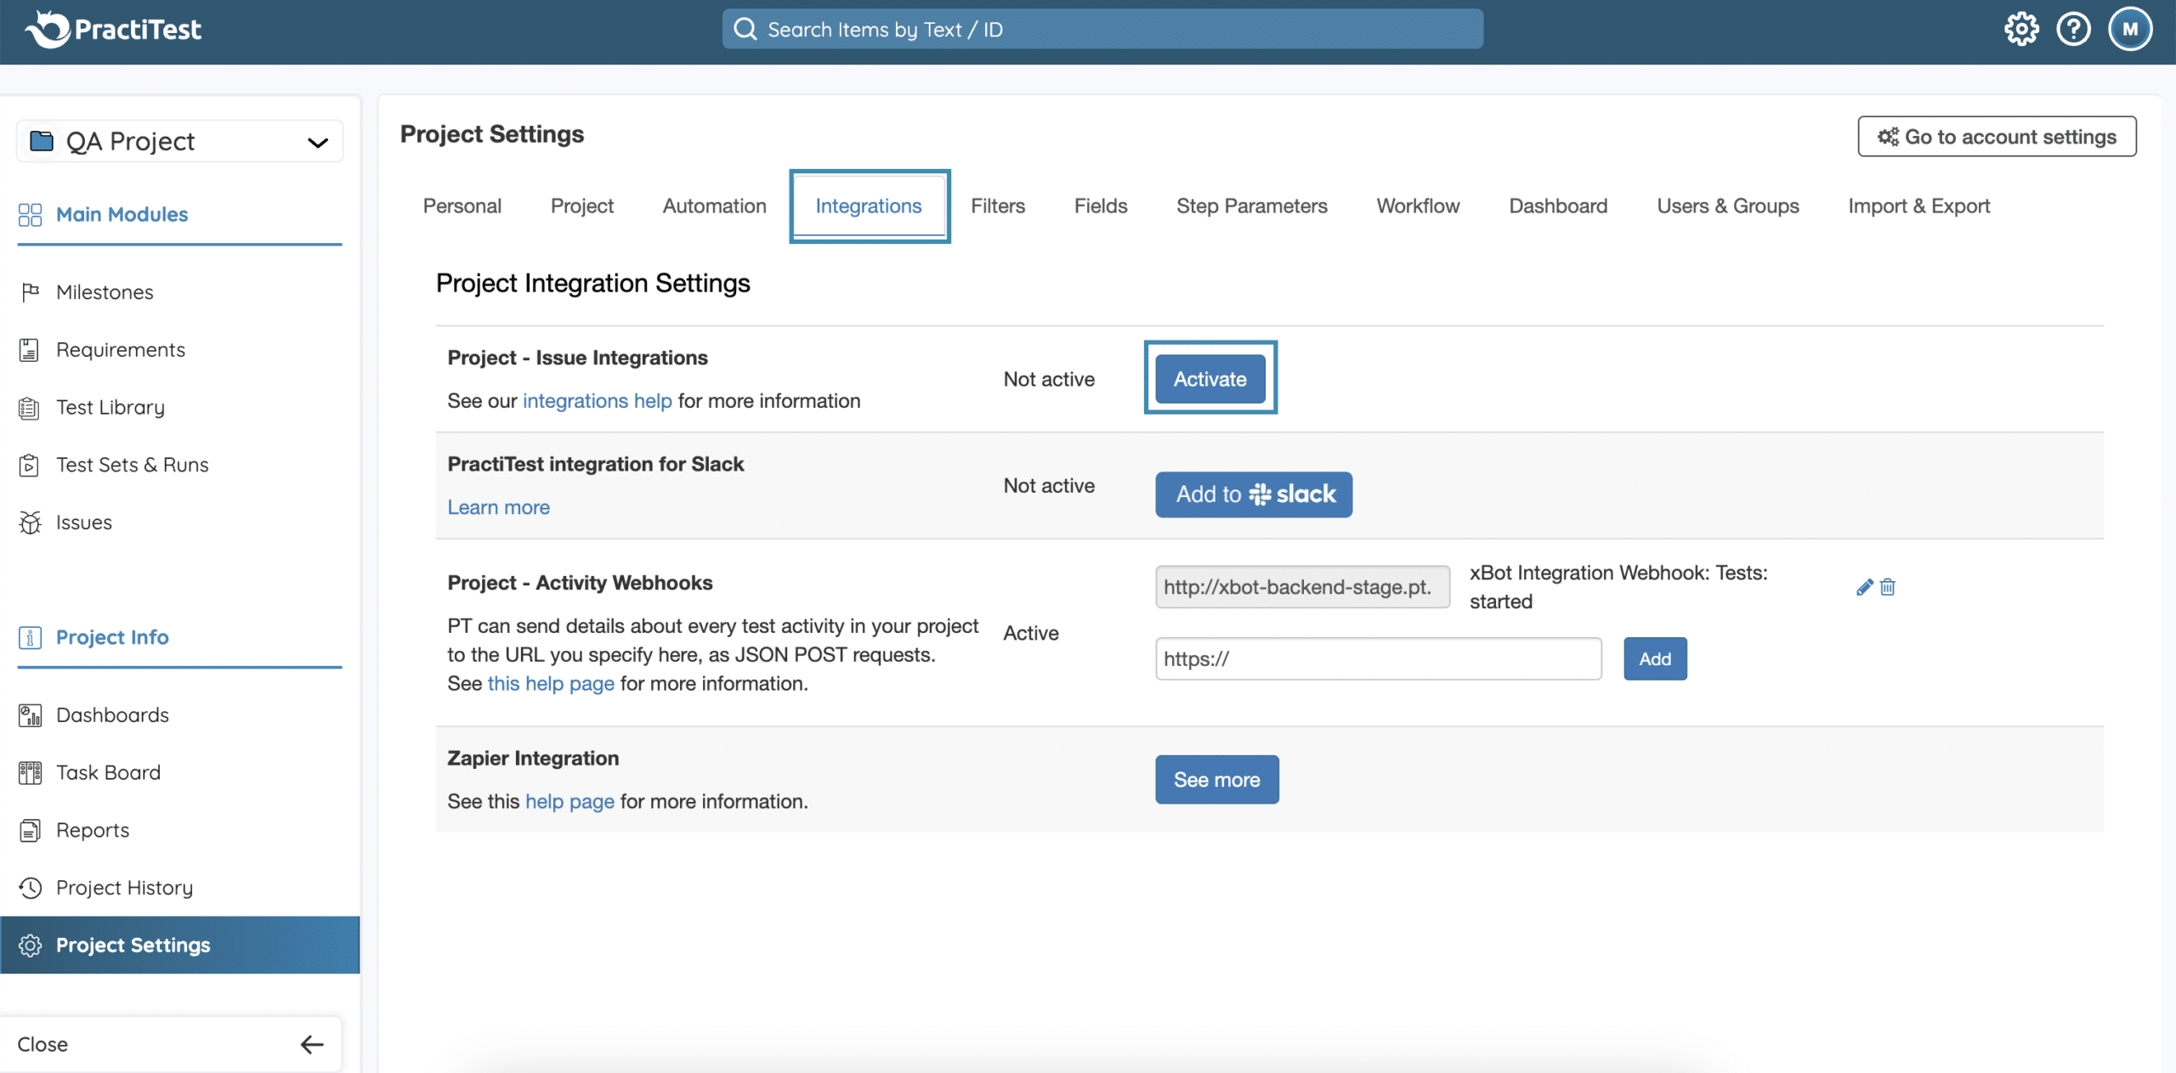Activate Project Issue Integrations
The image size is (2176, 1073).
coord(1210,379)
